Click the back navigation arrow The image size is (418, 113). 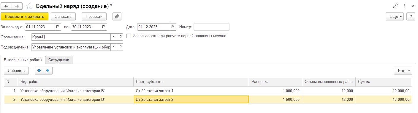pos(7,6)
